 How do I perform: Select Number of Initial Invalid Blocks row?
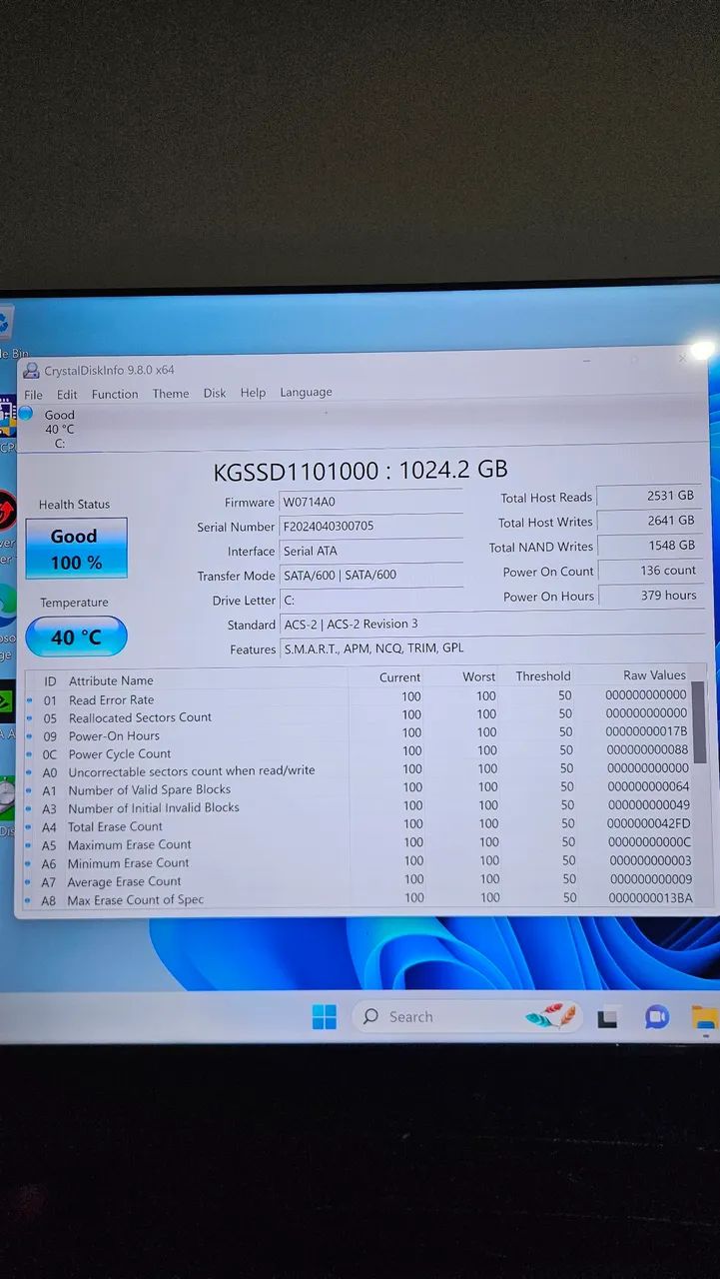[x=360, y=807]
